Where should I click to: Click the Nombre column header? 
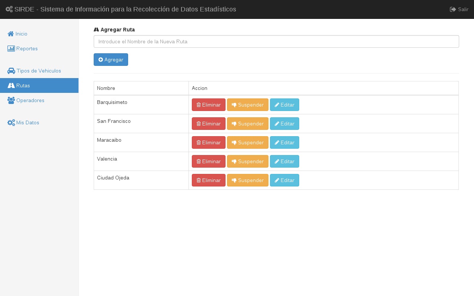tap(141, 88)
